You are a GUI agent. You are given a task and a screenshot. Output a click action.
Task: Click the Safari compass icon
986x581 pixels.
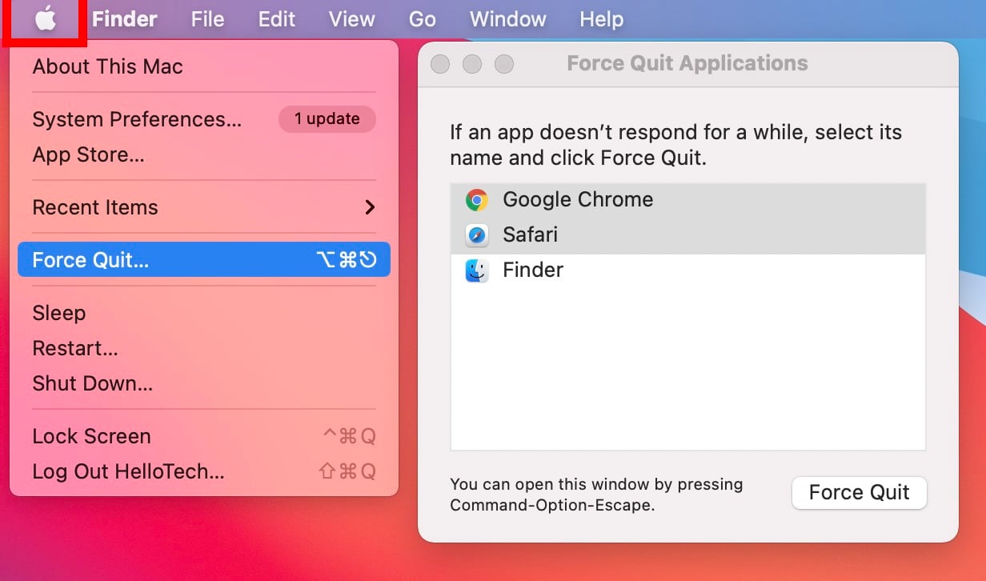(x=477, y=235)
